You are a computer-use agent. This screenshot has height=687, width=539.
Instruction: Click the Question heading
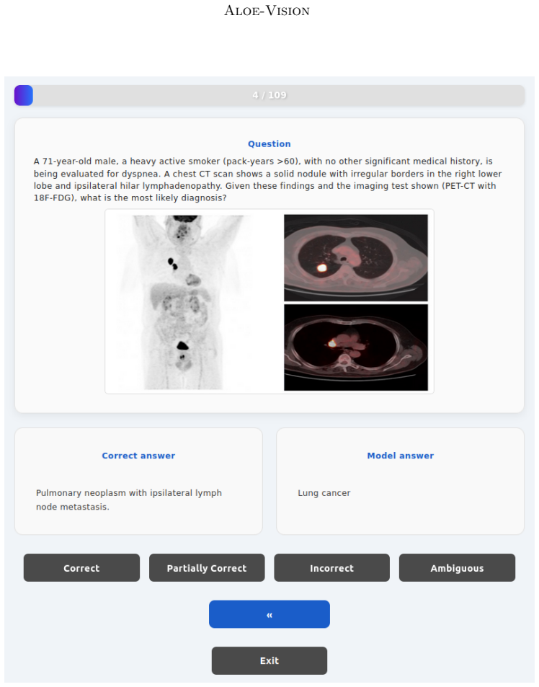pos(269,143)
